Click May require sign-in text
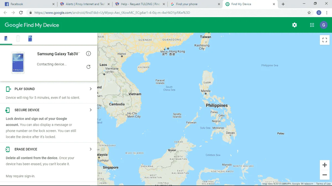 [x=20, y=176]
